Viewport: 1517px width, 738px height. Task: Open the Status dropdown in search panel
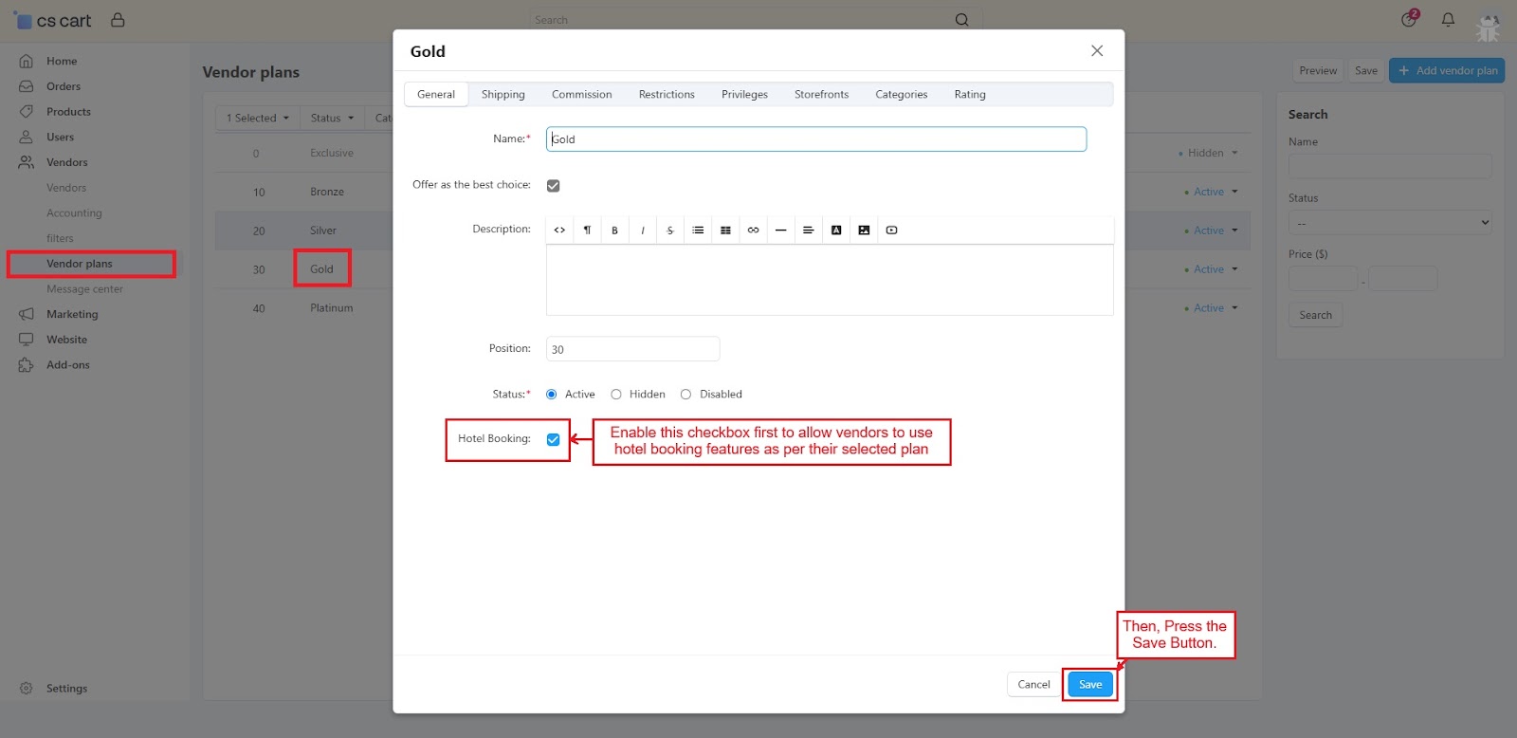1389,223
